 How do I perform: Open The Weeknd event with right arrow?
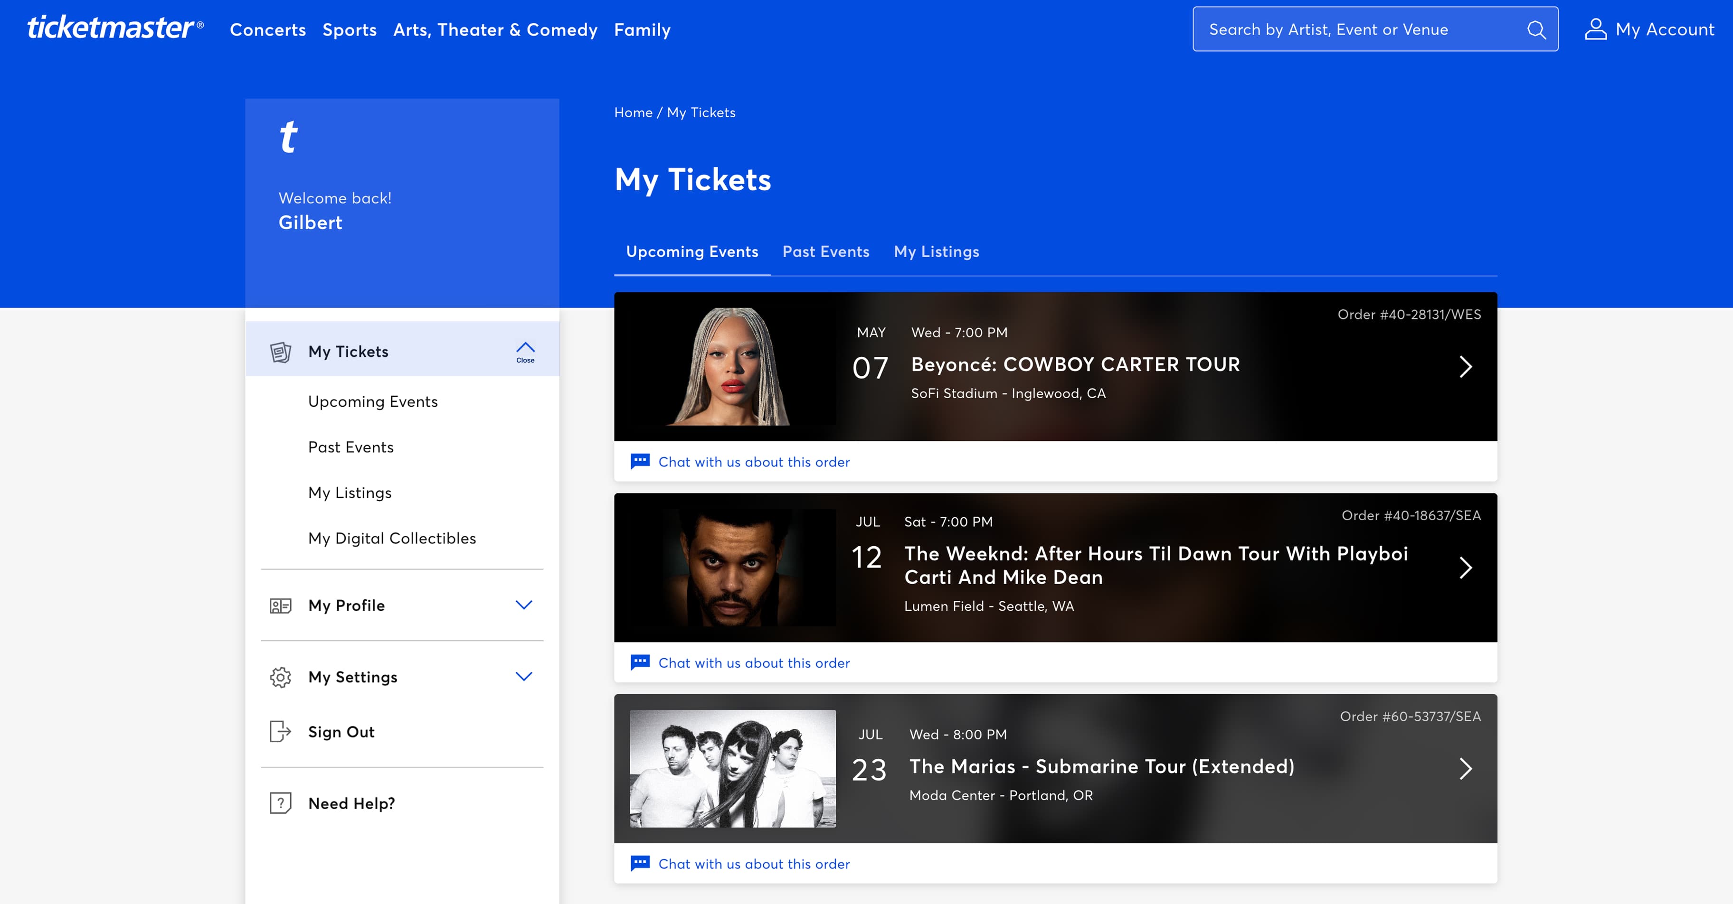pos(1466,568)
